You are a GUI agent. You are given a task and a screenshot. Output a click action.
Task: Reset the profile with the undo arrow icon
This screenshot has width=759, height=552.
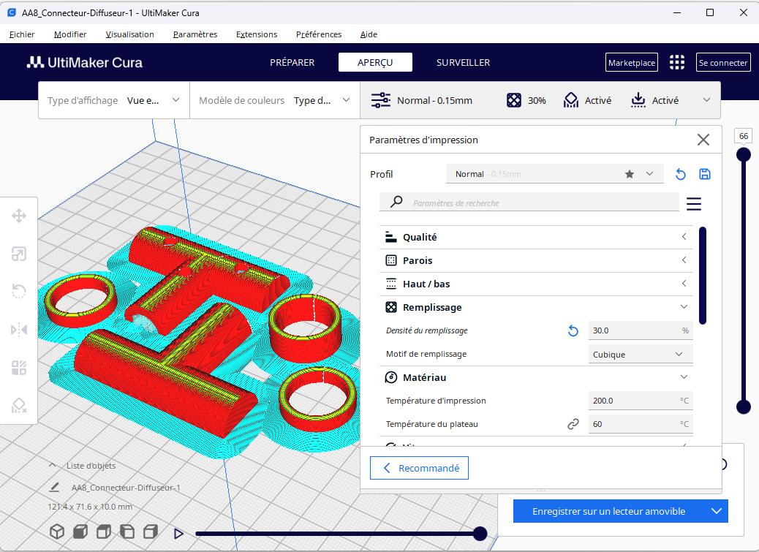coord(681,174)
